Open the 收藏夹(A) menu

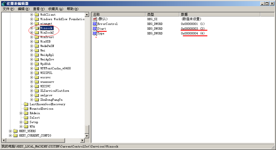click(x=56, y=9)
